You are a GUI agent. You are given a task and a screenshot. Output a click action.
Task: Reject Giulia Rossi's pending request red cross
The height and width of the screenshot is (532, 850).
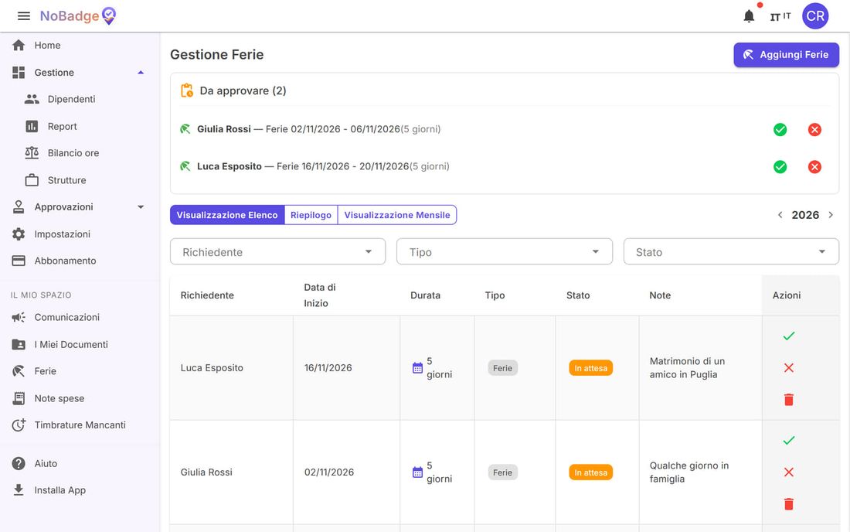point(814,130)
